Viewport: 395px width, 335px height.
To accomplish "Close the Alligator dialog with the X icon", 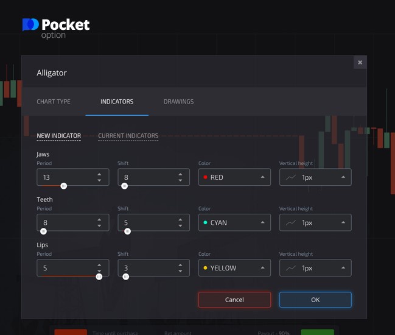I will [x=360, y=62].
